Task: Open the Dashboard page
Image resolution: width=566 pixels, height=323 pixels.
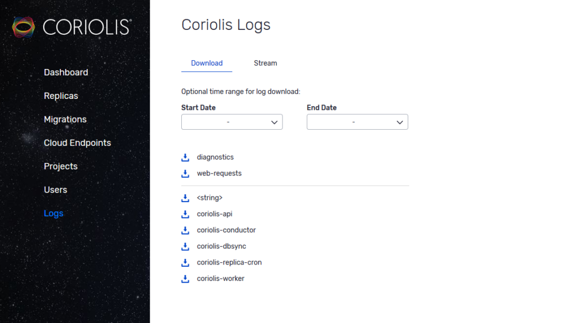Action: coord(66,72)
